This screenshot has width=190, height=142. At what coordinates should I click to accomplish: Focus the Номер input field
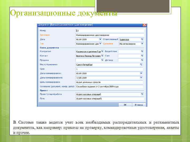pyautogui.click(x=110, y=31)
